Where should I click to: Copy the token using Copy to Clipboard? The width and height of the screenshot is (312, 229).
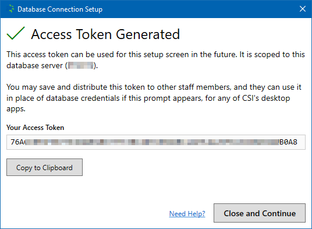[x=44, y=167]
